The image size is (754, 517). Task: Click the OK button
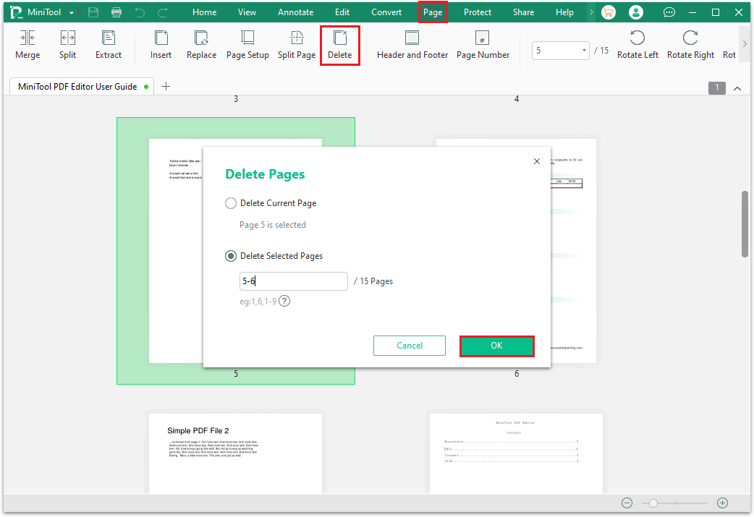tap(496, 346)
